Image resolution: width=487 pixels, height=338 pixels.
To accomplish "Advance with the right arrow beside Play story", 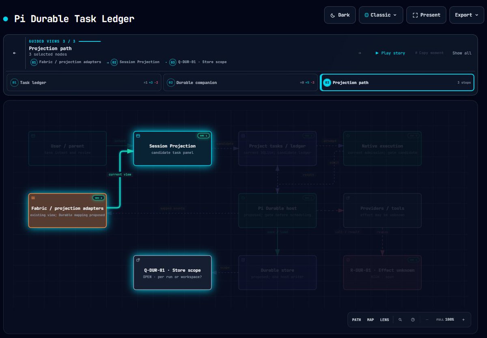I will pos(360,53).
